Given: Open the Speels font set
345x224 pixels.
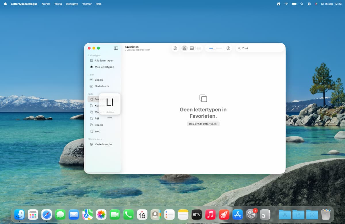Looking at the screenshot, I should click(99, 125).
